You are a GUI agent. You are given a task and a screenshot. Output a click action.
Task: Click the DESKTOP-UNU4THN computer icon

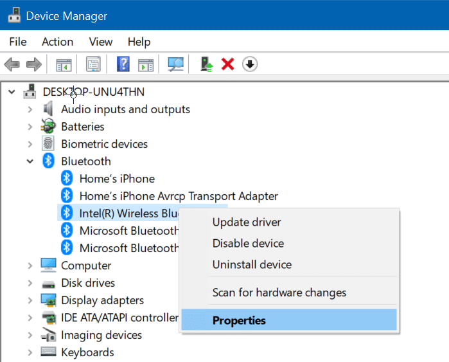click(30, 91)
